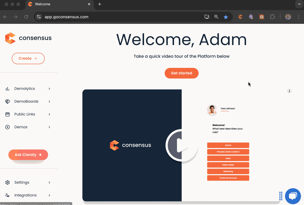This screenshot has width=304, height=205.
Task: Click the DemoBoards handshake icon
Action: tap(7, 101)
